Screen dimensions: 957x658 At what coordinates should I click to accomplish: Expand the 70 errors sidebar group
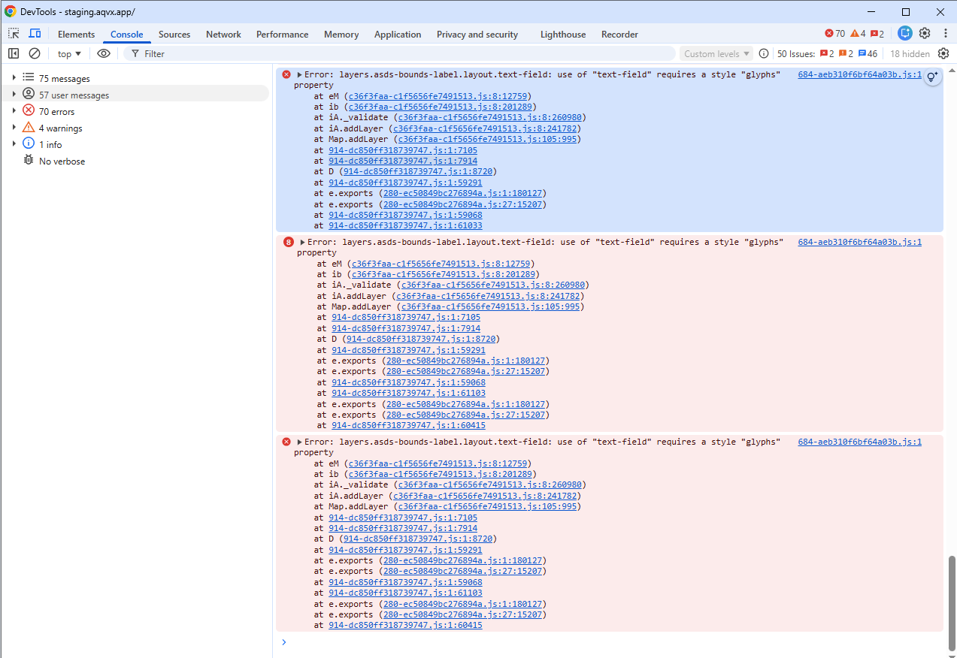tap(14, 111)
